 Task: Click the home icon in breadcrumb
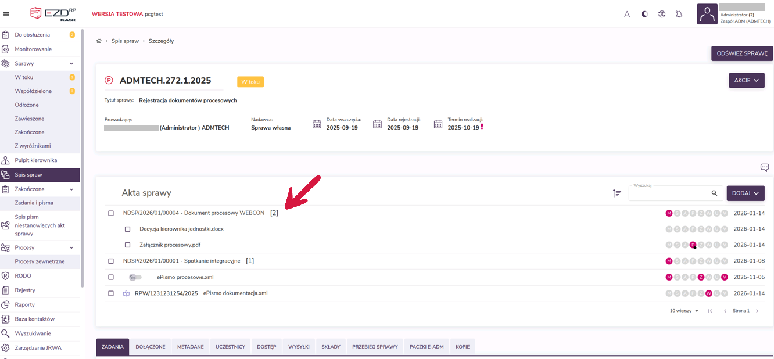[99, 41]
